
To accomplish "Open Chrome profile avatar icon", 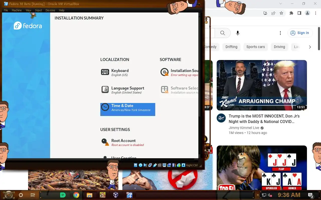I will (x=307, y=13).
